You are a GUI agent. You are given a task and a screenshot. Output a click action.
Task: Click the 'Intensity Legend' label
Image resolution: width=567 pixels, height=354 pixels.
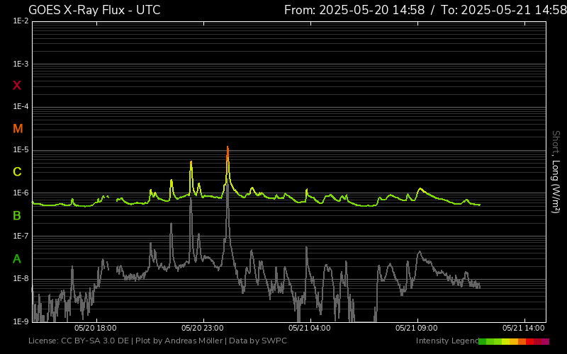tap(446, 341)
